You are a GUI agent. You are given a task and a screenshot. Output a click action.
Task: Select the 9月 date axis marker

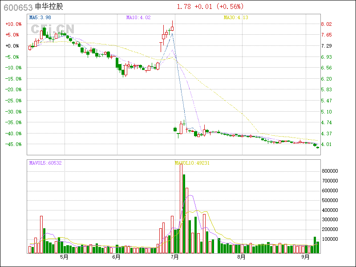tap(305, 257)
